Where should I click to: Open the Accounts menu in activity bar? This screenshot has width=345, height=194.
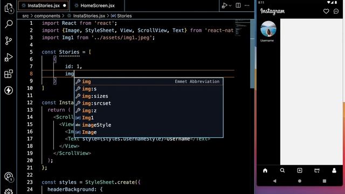pos(9,177)
